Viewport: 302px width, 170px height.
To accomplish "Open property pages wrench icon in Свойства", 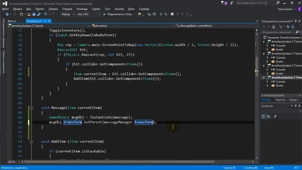I will coord(275,116).
